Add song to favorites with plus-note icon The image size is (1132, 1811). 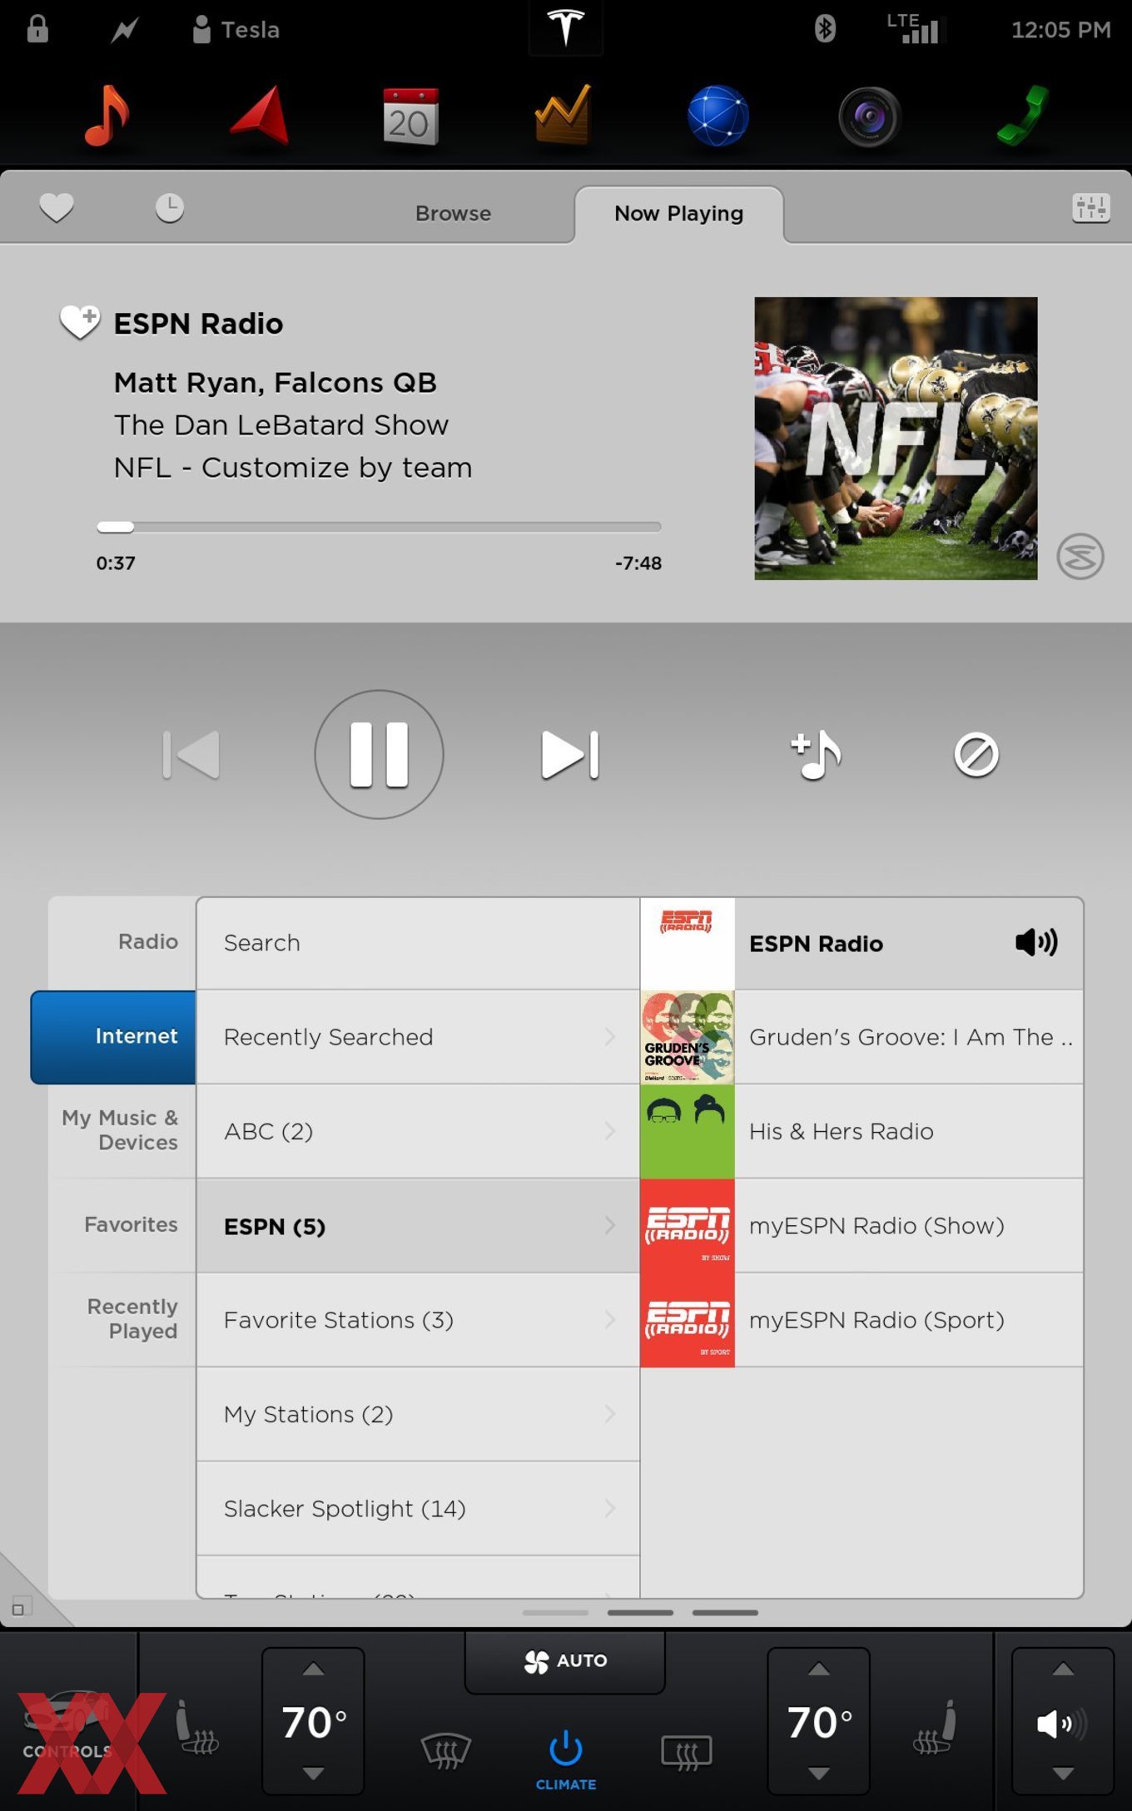(816, 755)
